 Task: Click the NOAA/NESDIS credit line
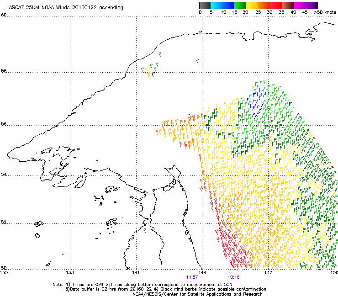pos(197,294)
